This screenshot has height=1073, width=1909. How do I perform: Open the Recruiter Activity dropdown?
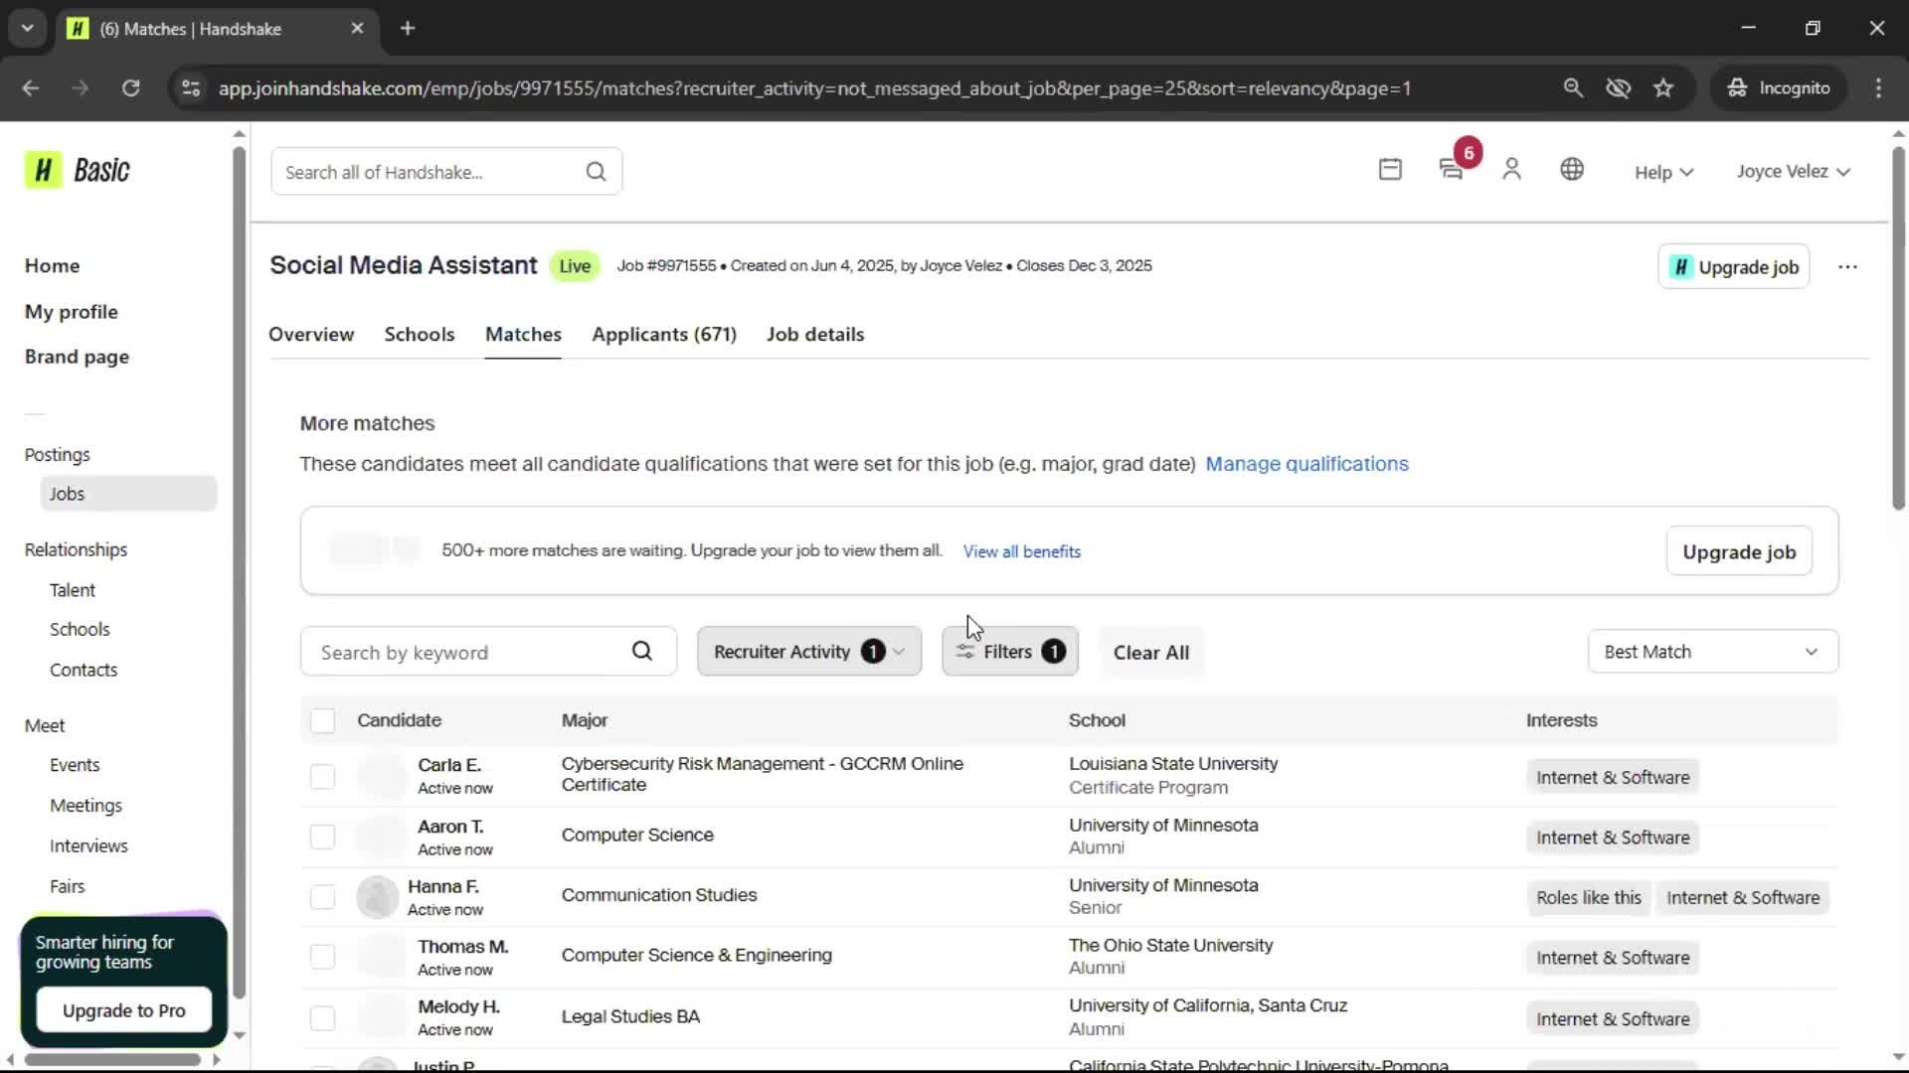tap(808, 651)
